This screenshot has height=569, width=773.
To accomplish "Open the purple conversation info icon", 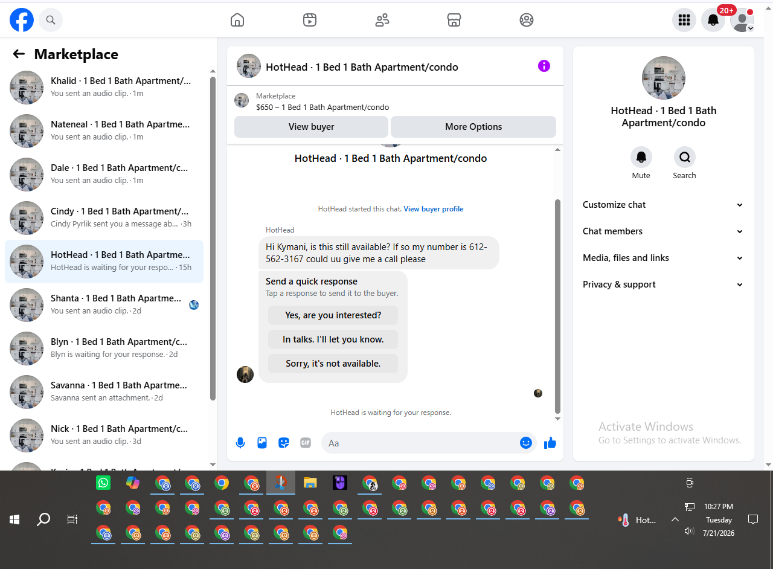I will click(x=544, y=66).
